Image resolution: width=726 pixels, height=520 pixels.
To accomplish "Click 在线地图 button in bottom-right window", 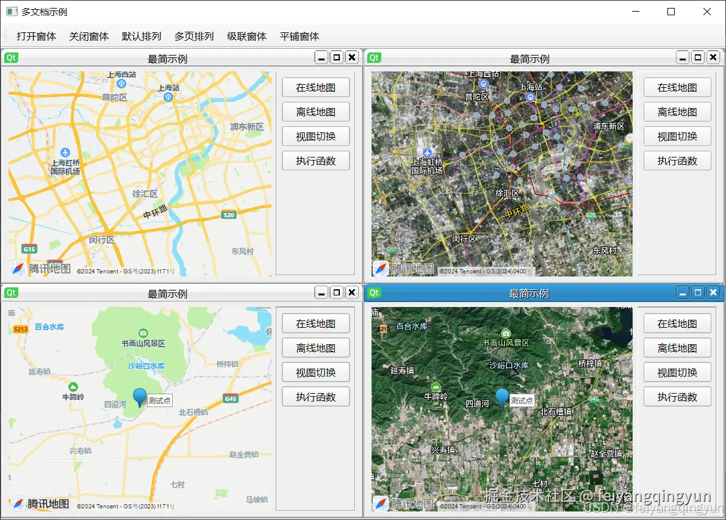I will pos(677,323).
